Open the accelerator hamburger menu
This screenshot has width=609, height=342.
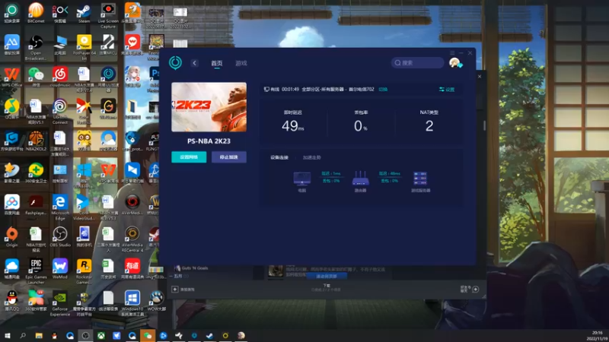click(452, 52)
